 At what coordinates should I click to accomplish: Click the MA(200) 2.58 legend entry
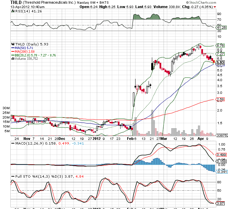click(23, 51)
